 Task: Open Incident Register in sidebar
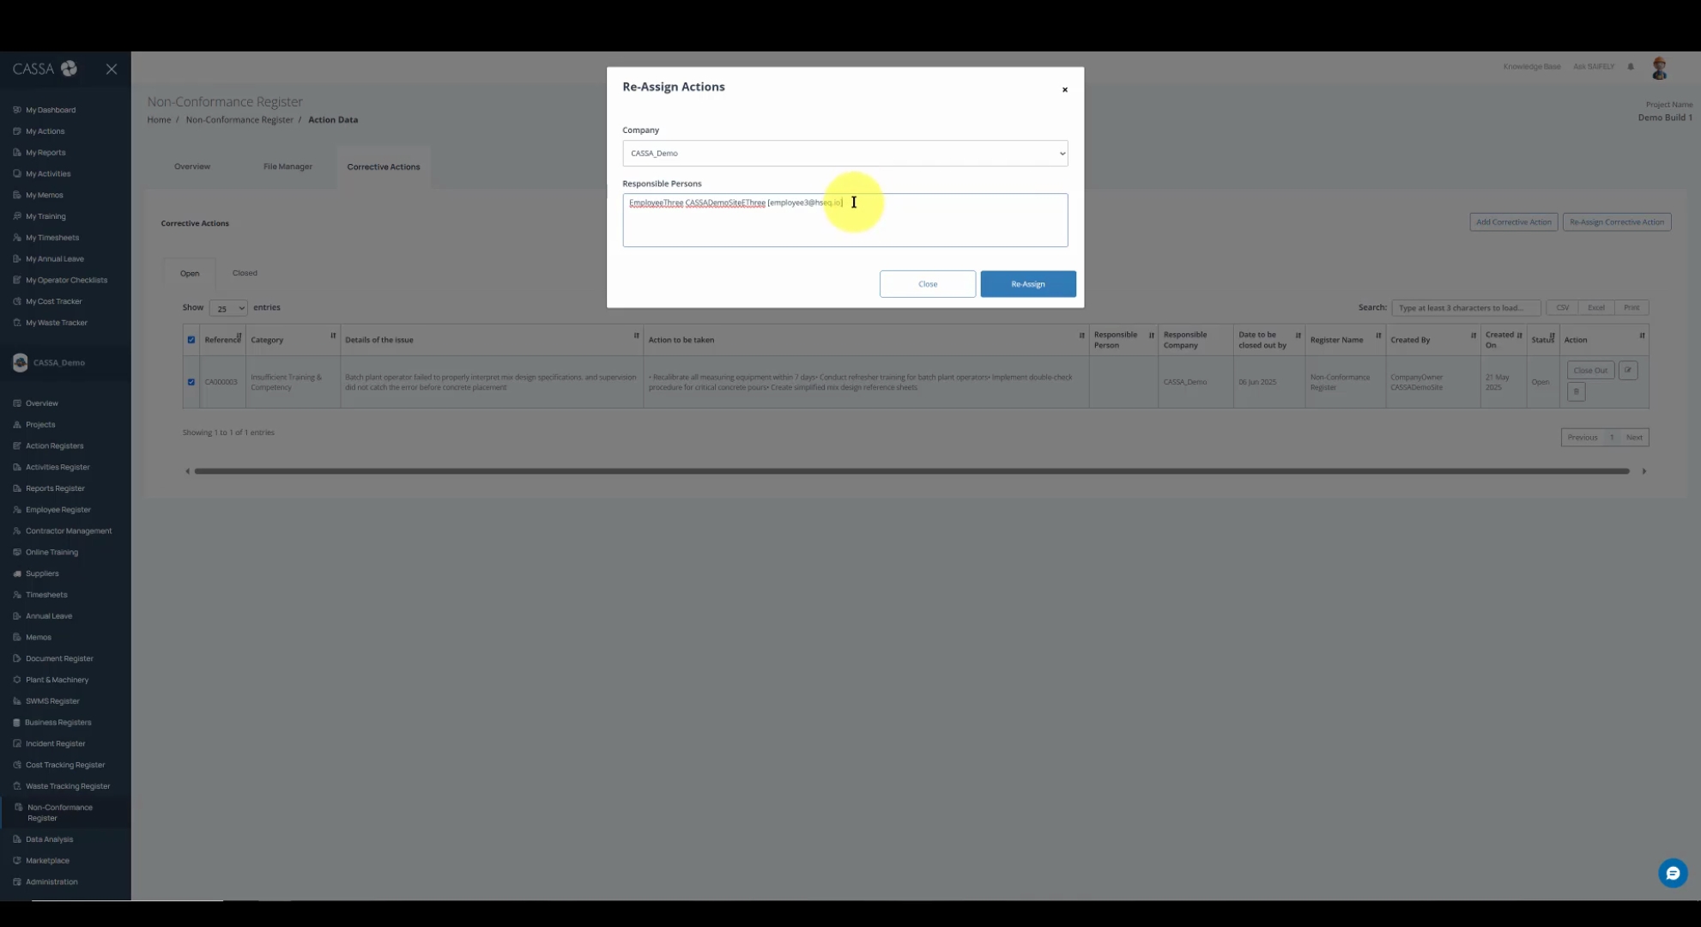(x=55, y=743)
